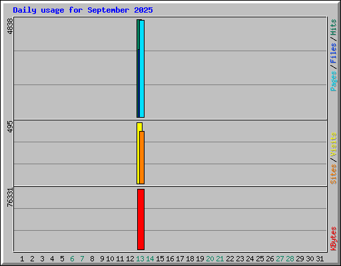
Task: Click the 'Sites' legend label
Action: coord(334,174)
